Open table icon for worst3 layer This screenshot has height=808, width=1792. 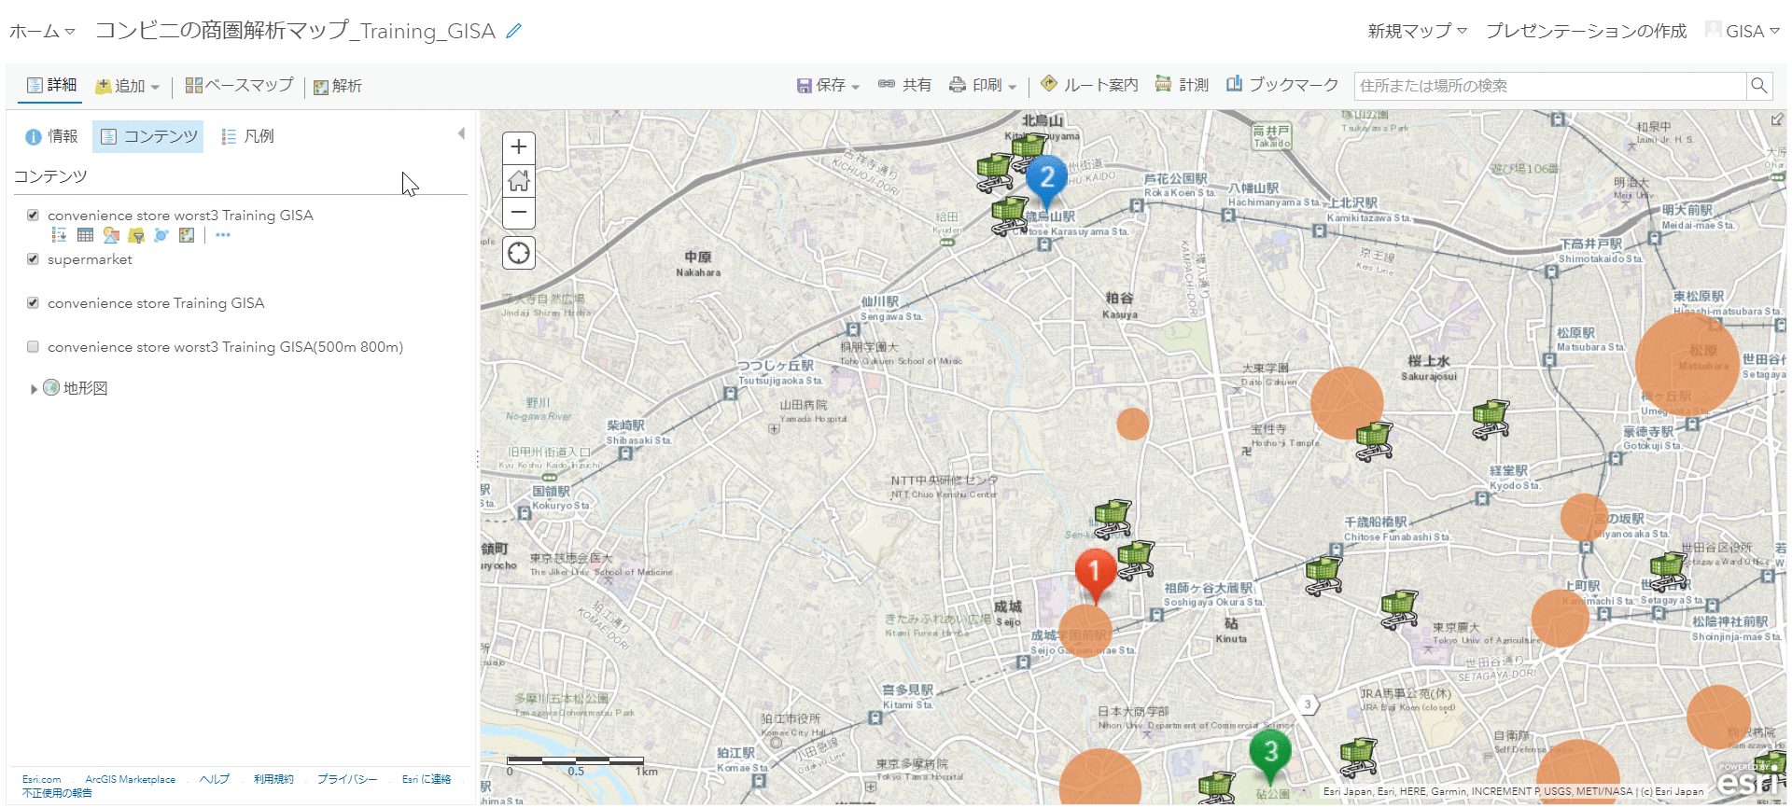click(x=85, y=235)
